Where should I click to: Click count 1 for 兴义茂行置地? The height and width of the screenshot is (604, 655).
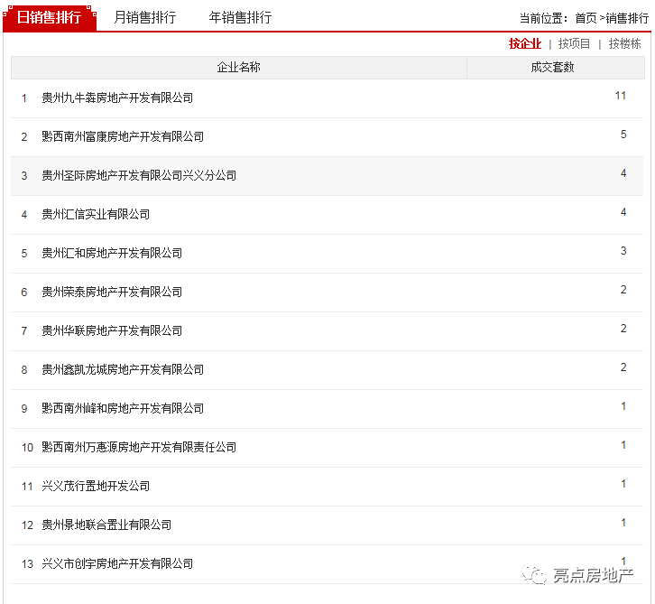[x=623, y=484]
